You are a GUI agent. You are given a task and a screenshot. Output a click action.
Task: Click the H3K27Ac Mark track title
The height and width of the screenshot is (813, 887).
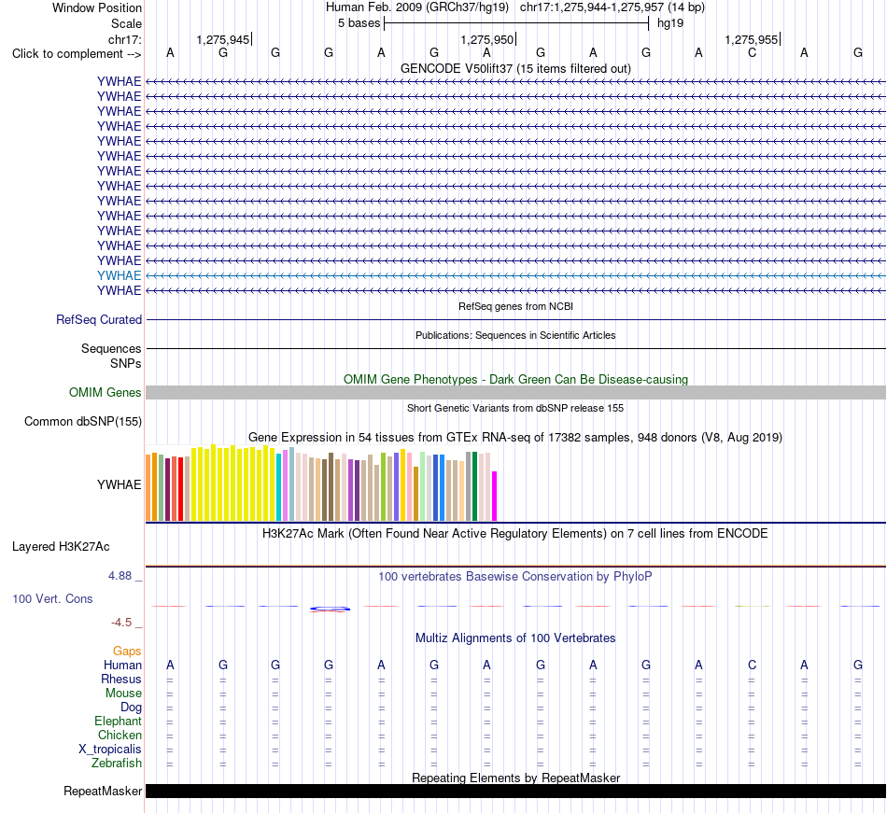coord(515,533)
